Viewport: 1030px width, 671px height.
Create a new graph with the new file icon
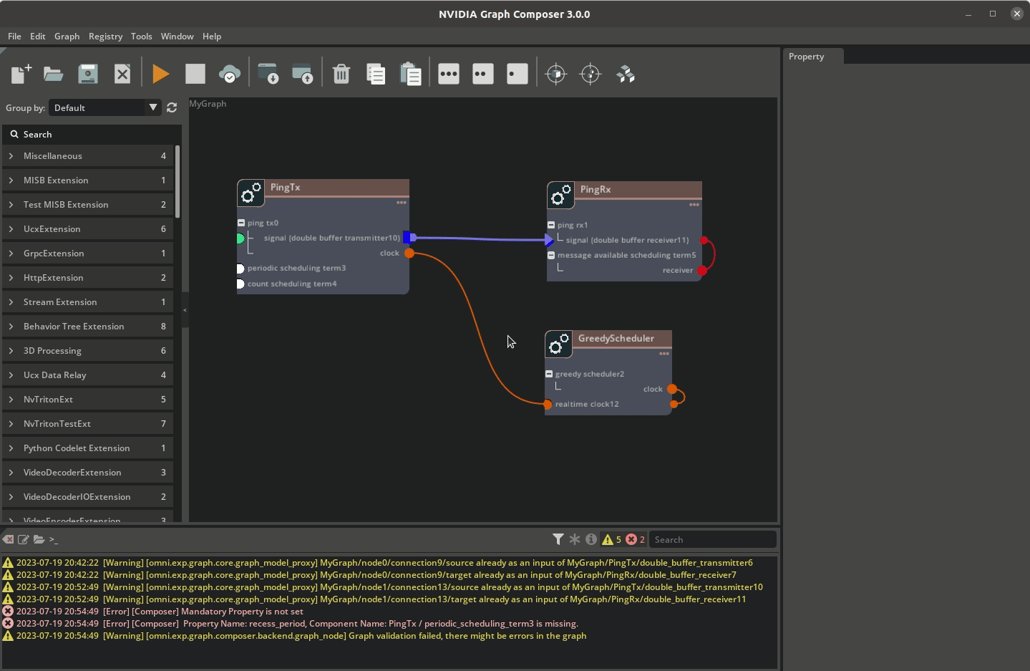point(21,74)
